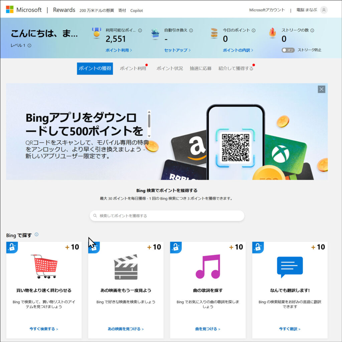
Task: Click the 2,551 points value
Action: click(116, 39)
